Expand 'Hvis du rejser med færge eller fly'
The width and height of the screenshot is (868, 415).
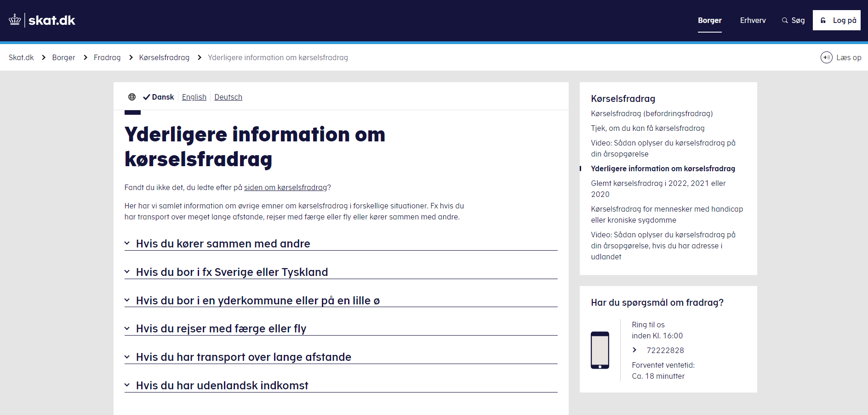(x=221, y=329)
